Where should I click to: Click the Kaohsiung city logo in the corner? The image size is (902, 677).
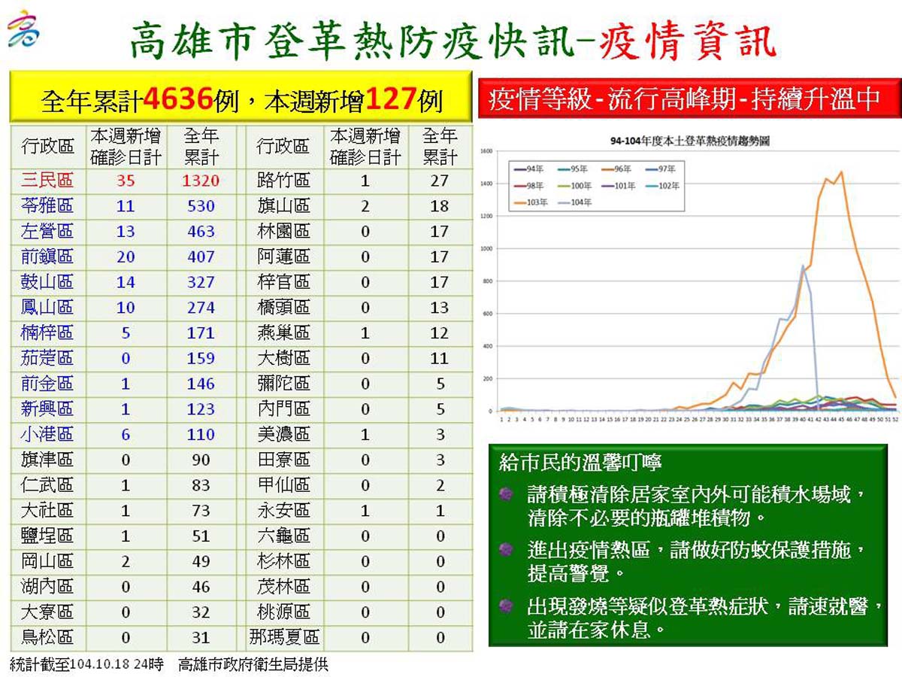(24, 29)
